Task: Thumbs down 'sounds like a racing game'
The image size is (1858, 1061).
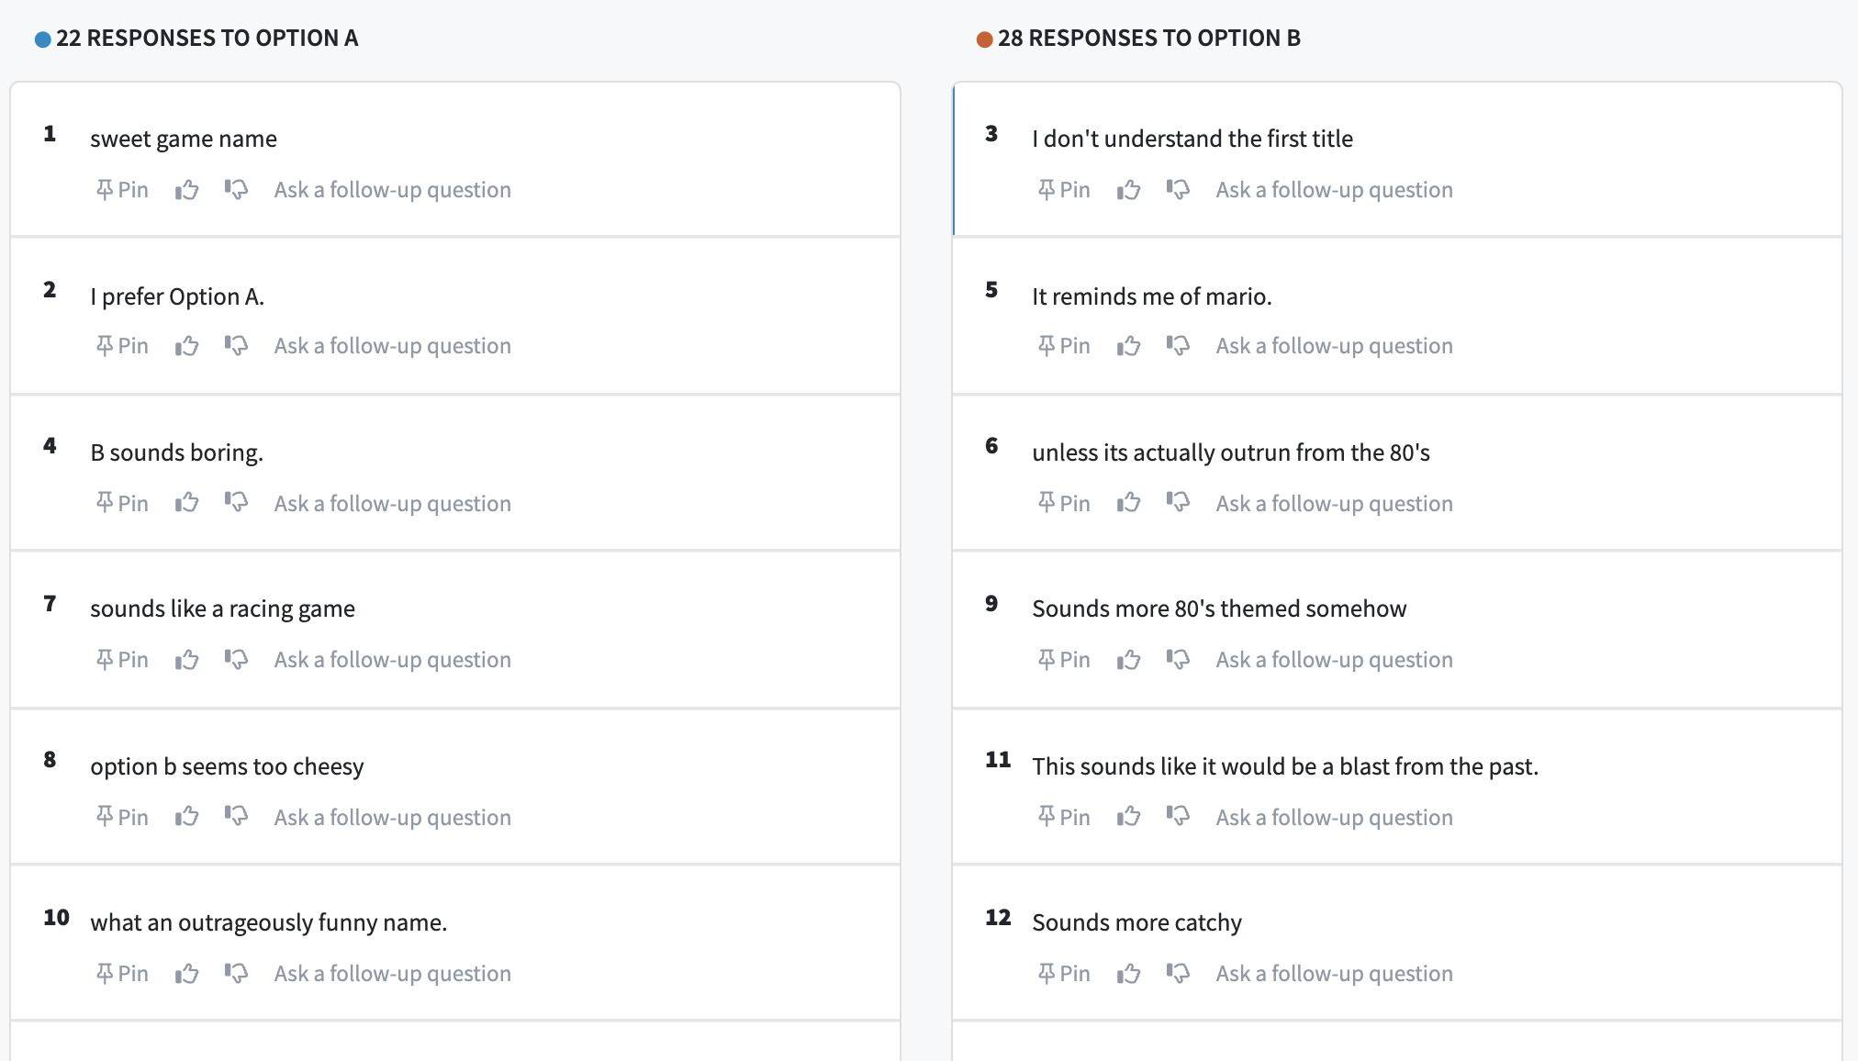Action: pyautogui.click(x=236, y=660)
